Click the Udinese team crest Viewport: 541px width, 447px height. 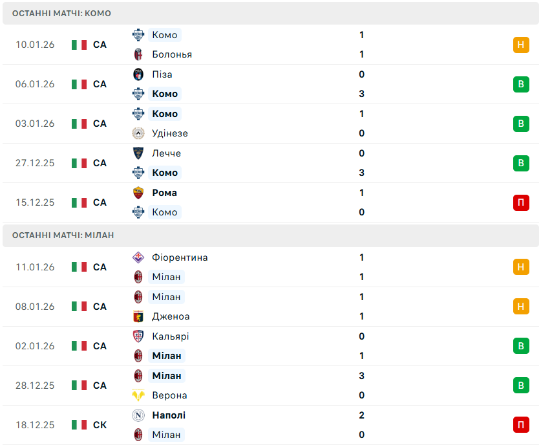[138, 133]
